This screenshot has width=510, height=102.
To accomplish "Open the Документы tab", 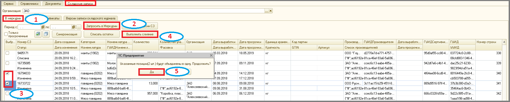I will pyautogui.click(x=53, y=4).
